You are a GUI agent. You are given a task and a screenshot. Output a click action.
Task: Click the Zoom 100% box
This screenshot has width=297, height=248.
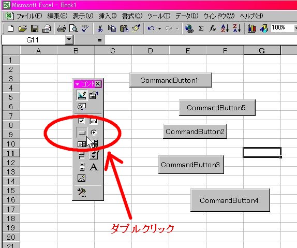click(283, 28)
